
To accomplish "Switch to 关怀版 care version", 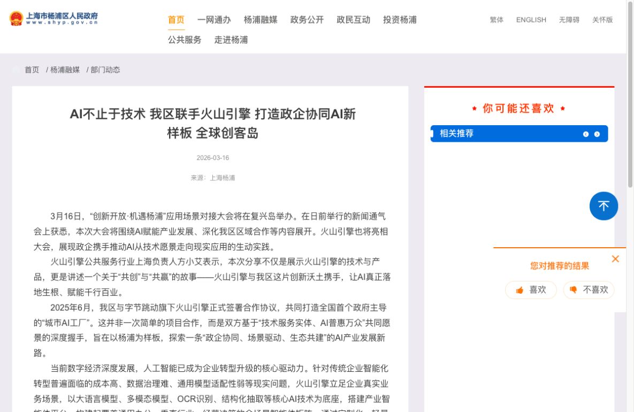I will click(602, 20).
